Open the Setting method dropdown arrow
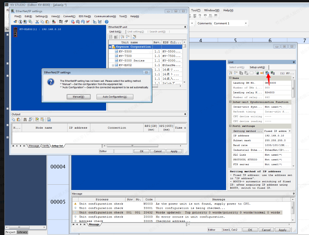 point(289,131)
